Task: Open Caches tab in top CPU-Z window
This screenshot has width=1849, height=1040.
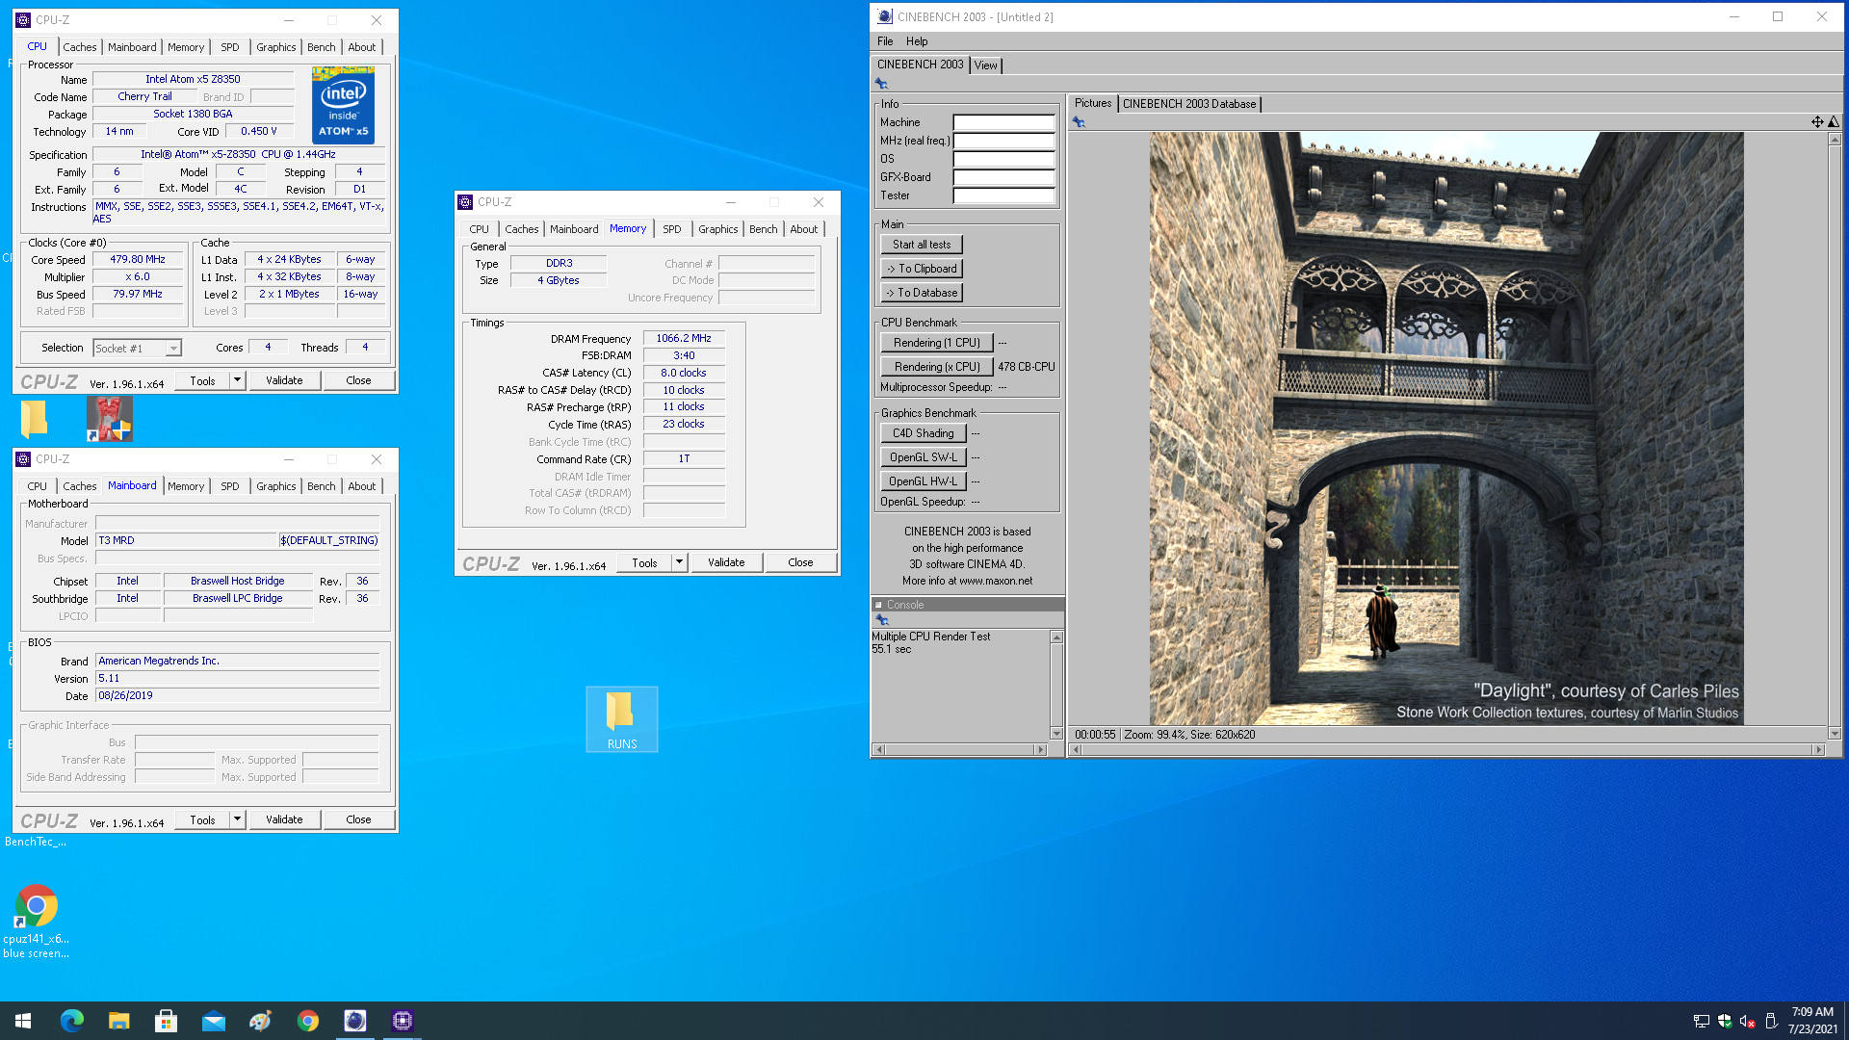Action: (80, 47)
